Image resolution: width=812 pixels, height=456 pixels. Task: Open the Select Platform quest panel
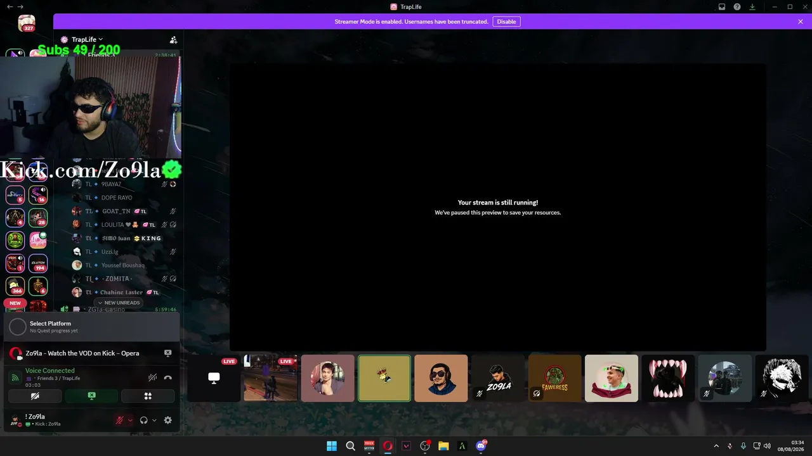[x=92, y=327]
